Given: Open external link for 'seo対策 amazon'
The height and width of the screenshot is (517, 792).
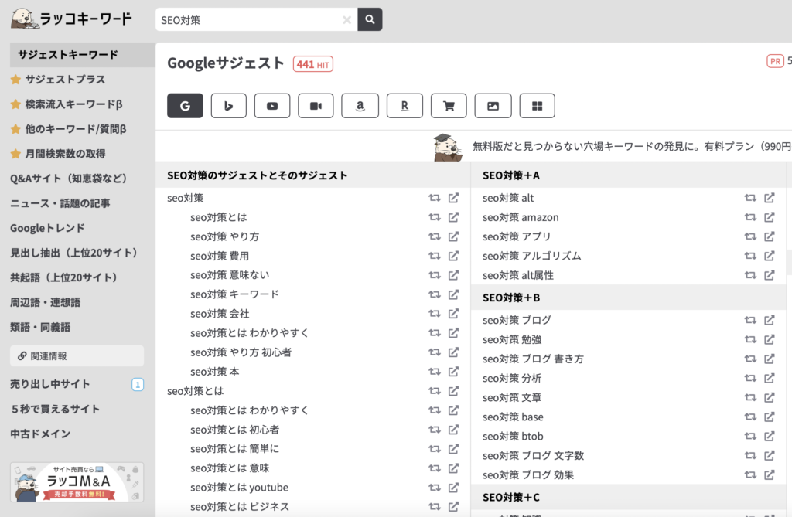Looking at the screenshot, I should click(x=769, y=217).
